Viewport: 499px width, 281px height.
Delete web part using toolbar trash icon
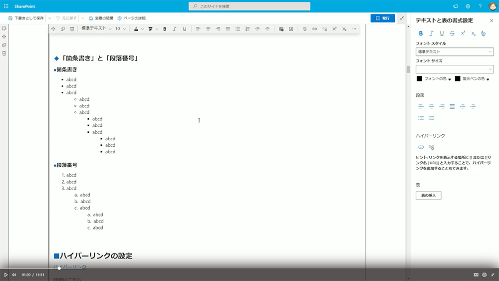pyautogui.click(x=72, y=29)
